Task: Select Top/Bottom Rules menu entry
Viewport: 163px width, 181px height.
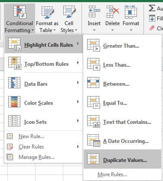Action: click(44, 63)
